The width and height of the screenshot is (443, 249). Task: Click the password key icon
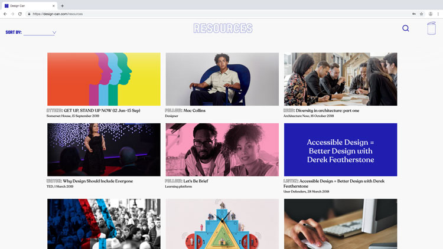pyautogui.click(x=414, y=14)
